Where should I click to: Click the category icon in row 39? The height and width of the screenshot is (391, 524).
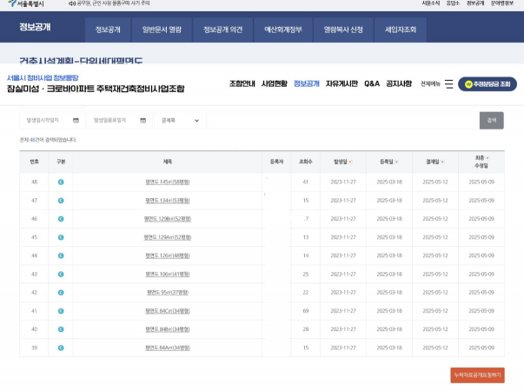pyautogui.click(x=61, y=348)
